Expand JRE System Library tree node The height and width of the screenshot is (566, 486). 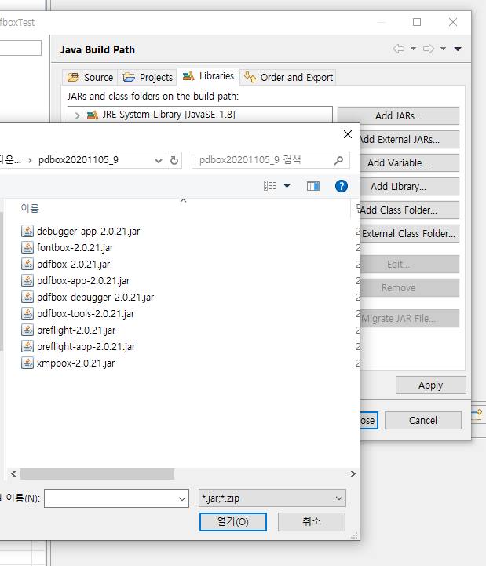tap(77, 115)
